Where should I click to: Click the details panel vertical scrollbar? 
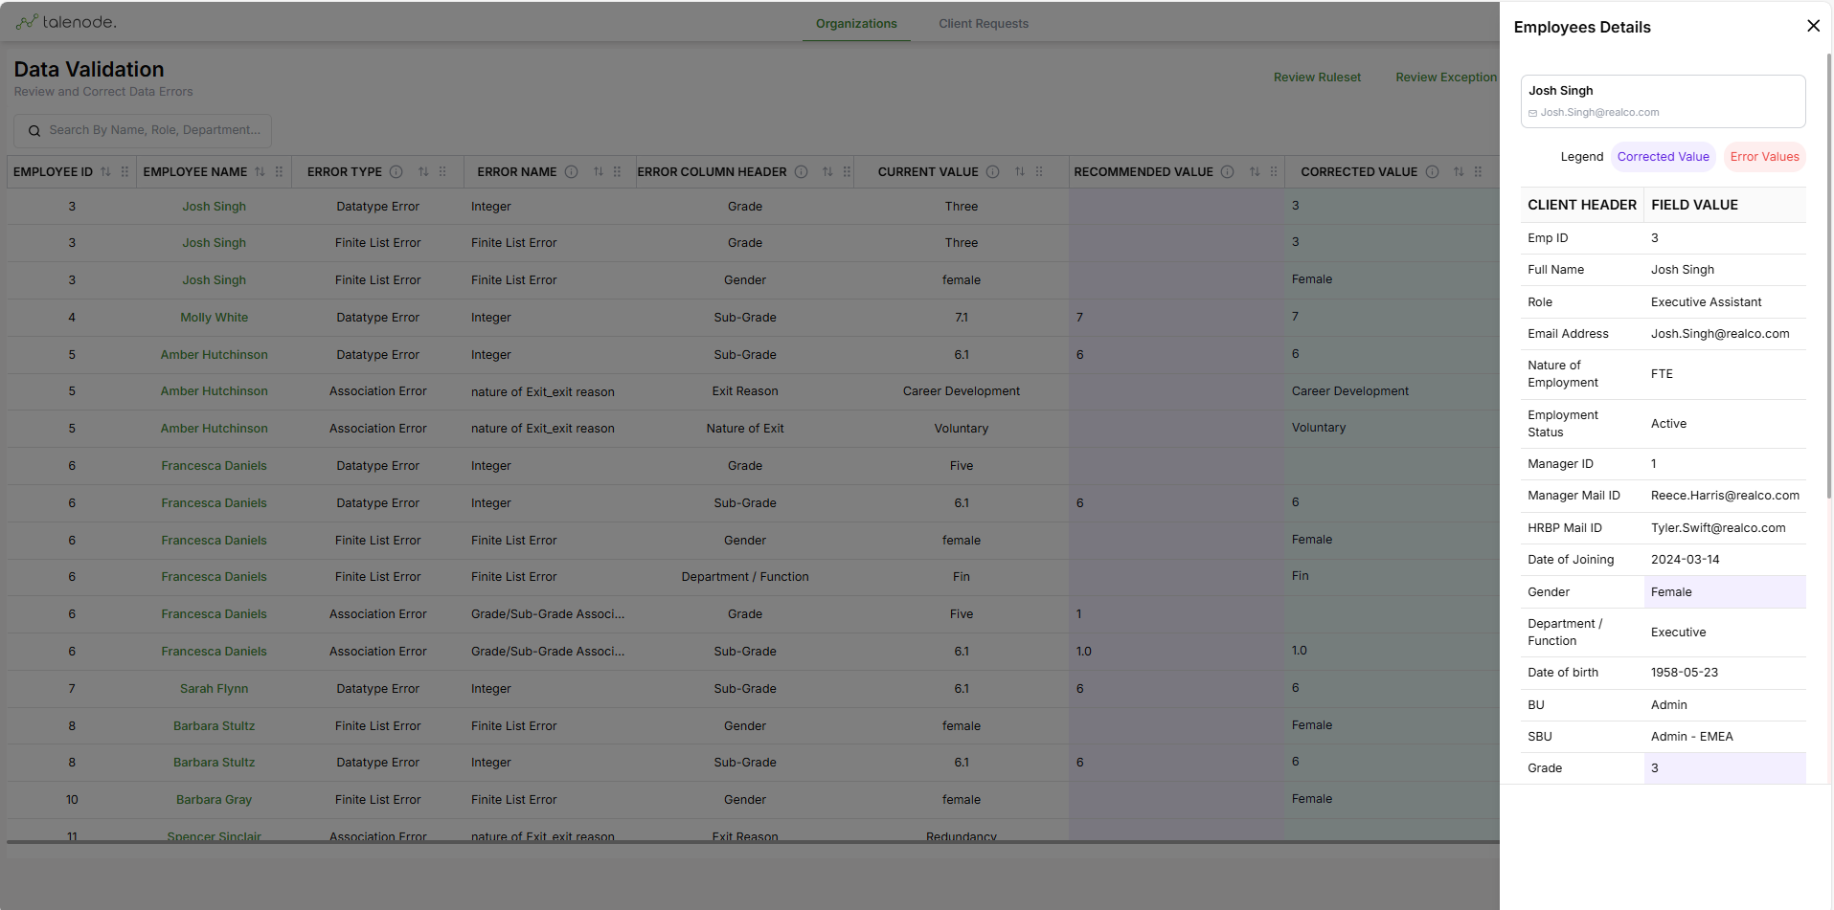click(1829, 277)
